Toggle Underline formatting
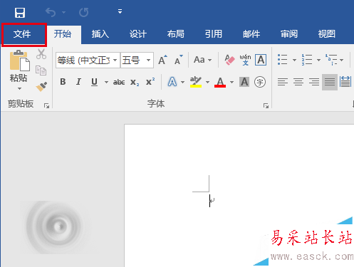The height and width of the screenshot is (267, 354). [94, 82]
